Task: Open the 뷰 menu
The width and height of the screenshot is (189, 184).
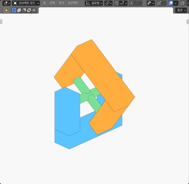Action: (x=44, y=3)
